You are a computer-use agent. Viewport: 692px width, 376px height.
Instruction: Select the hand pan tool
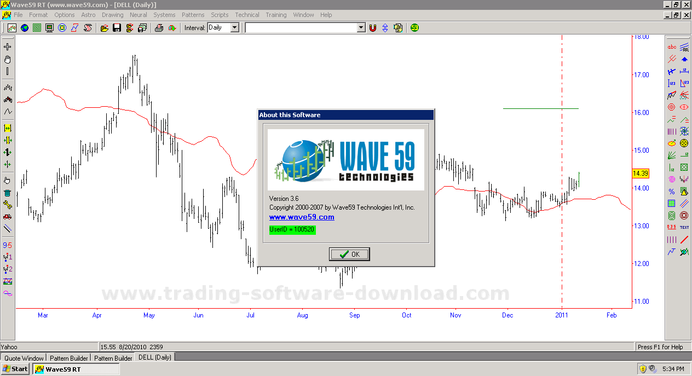point(8,59)
